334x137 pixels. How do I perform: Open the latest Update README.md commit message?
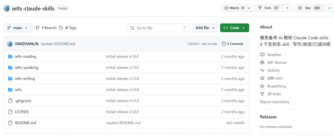[x=58, y=44]
